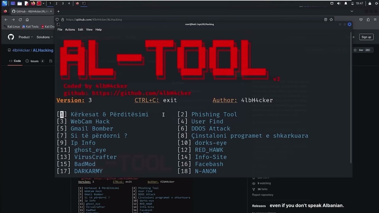Select the terminal window in taskbar
Viewport: 379px width, 213px height.
pos(84,3)
